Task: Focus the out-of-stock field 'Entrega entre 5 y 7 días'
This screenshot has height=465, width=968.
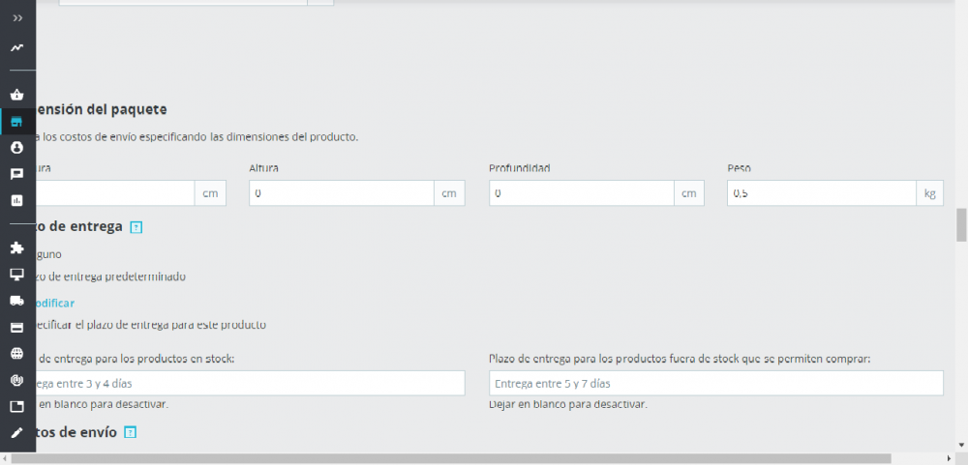Action: (x=716, y=383)
